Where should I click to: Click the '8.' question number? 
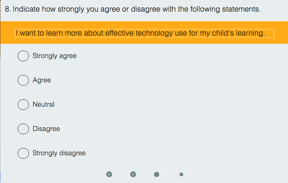(x=8, y=9)
